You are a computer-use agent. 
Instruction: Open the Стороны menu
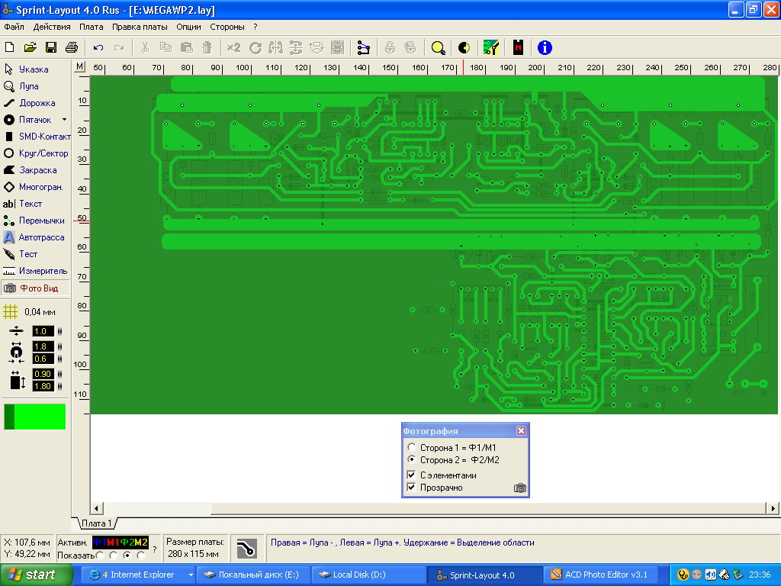pos(227,27)
